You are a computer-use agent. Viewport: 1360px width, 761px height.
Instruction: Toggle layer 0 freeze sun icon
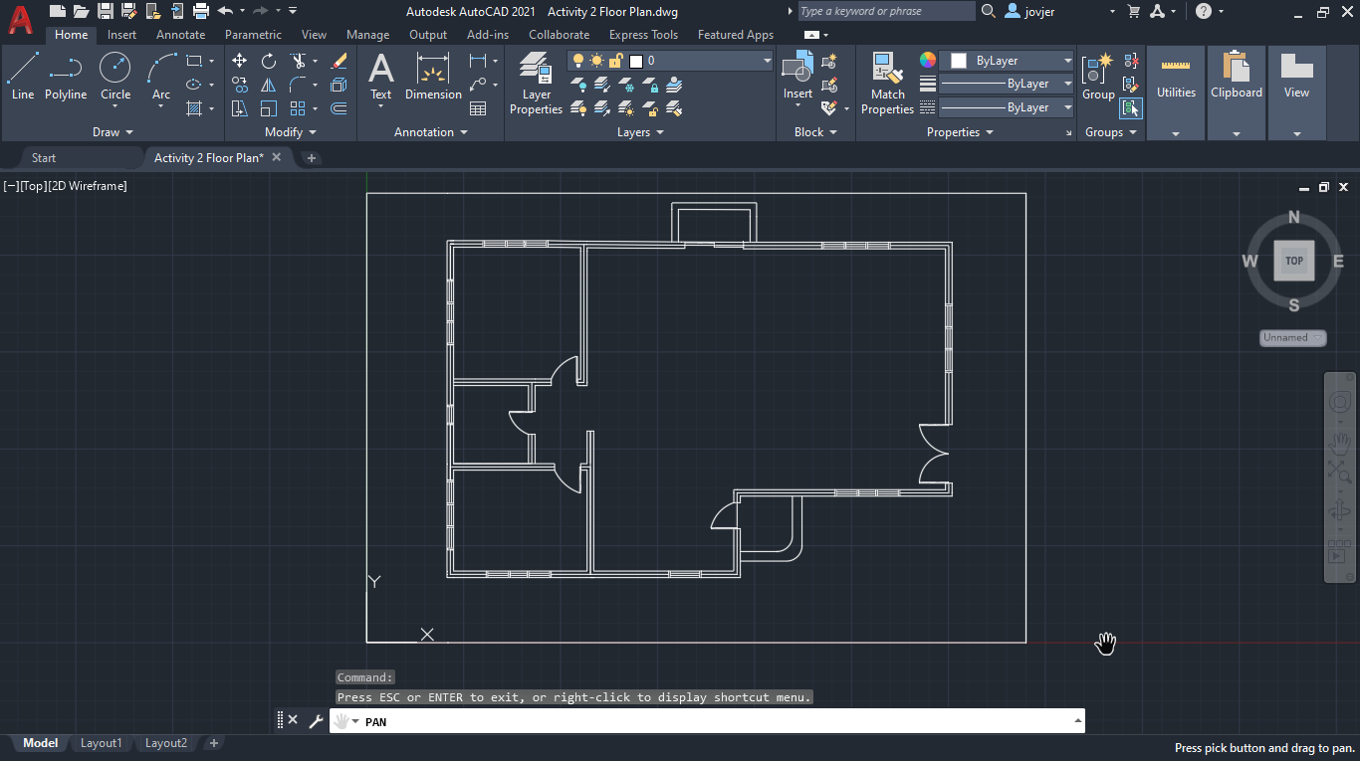tap(597, 61)
